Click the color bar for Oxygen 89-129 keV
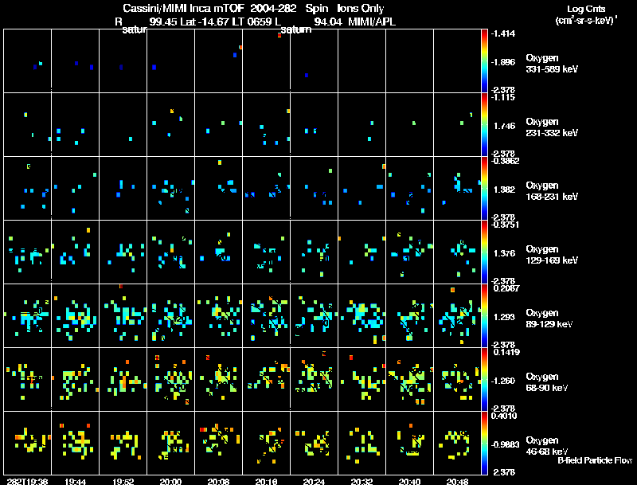The width and height of the screenshot is (637, 485). [x=484, y=316]
